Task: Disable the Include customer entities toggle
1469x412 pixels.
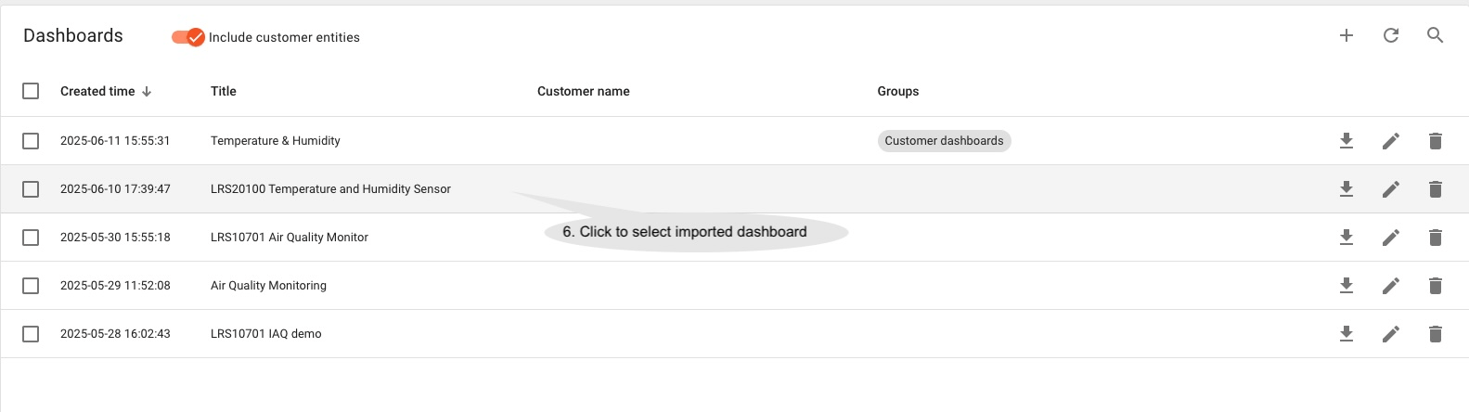Action: (187, 37)
